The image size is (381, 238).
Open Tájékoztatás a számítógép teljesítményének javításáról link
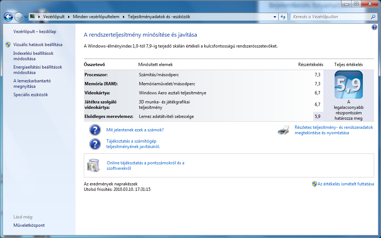coord(133,144)
